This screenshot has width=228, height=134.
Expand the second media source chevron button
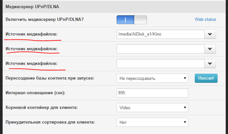210,49
